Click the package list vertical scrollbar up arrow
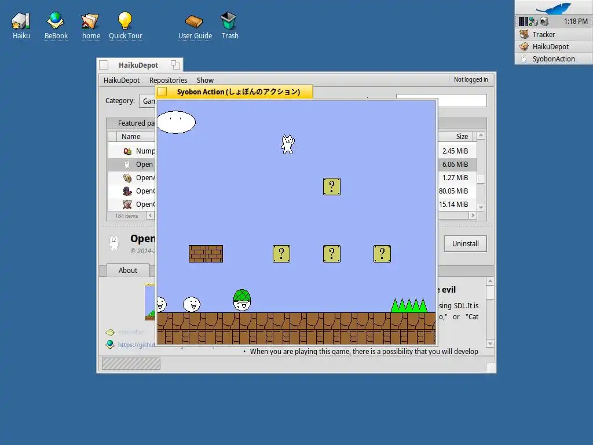Screen dimensions: 593x445 click(481, 135)
